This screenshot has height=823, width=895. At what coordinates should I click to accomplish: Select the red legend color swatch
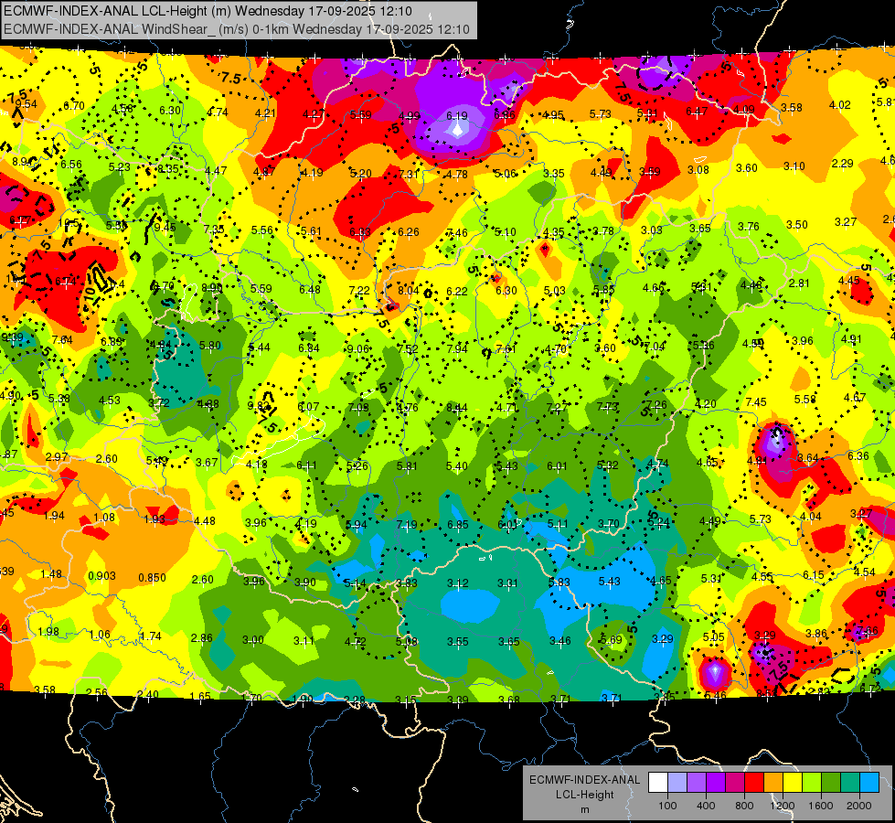coord(754,783)
